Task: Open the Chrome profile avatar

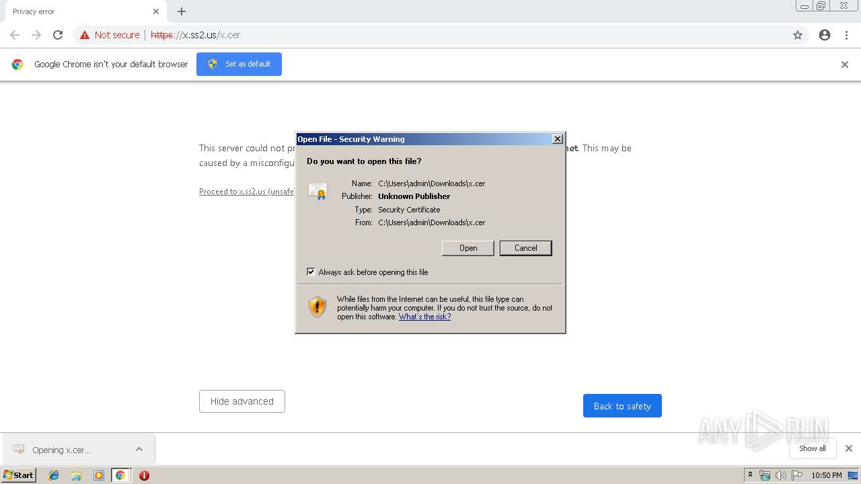Action: [825, 35]
